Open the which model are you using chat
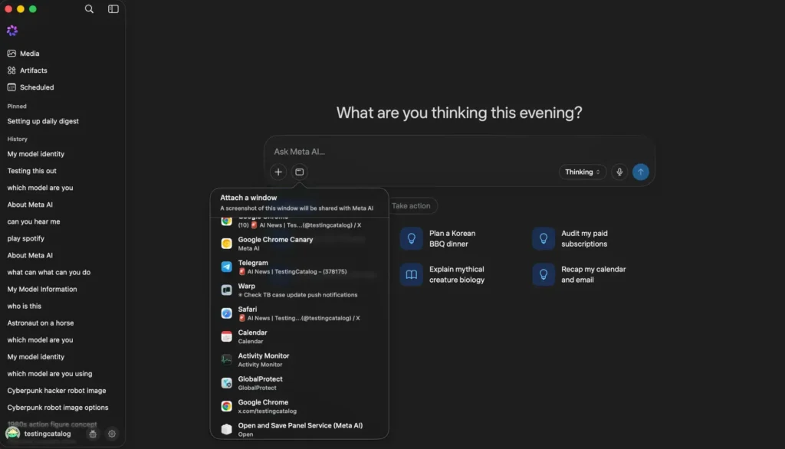The height and width of the screenshot is (449, 785). [50, 374]
